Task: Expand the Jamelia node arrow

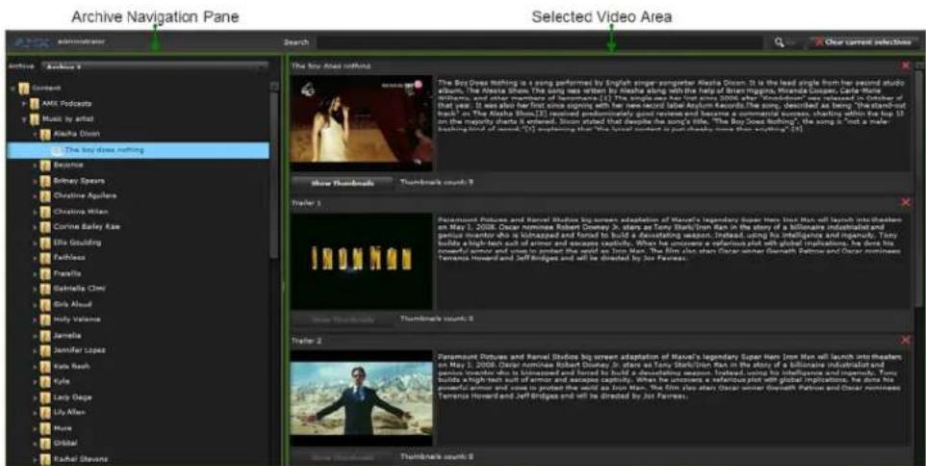Action: tap(35, 335)
